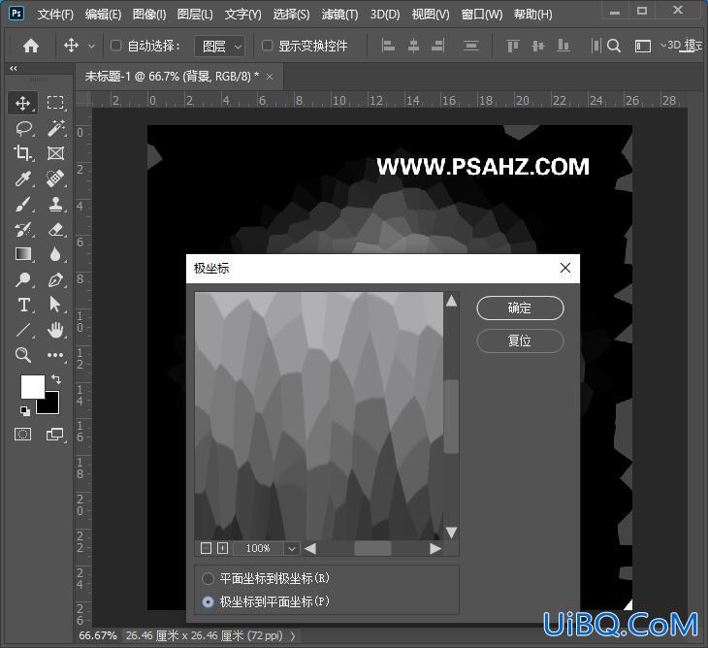708x648 pixels.
Task: Switch to the 未标题-1 document tab
Action: (x=172, y=77)
